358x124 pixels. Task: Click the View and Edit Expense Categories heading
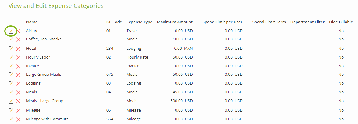56,6
